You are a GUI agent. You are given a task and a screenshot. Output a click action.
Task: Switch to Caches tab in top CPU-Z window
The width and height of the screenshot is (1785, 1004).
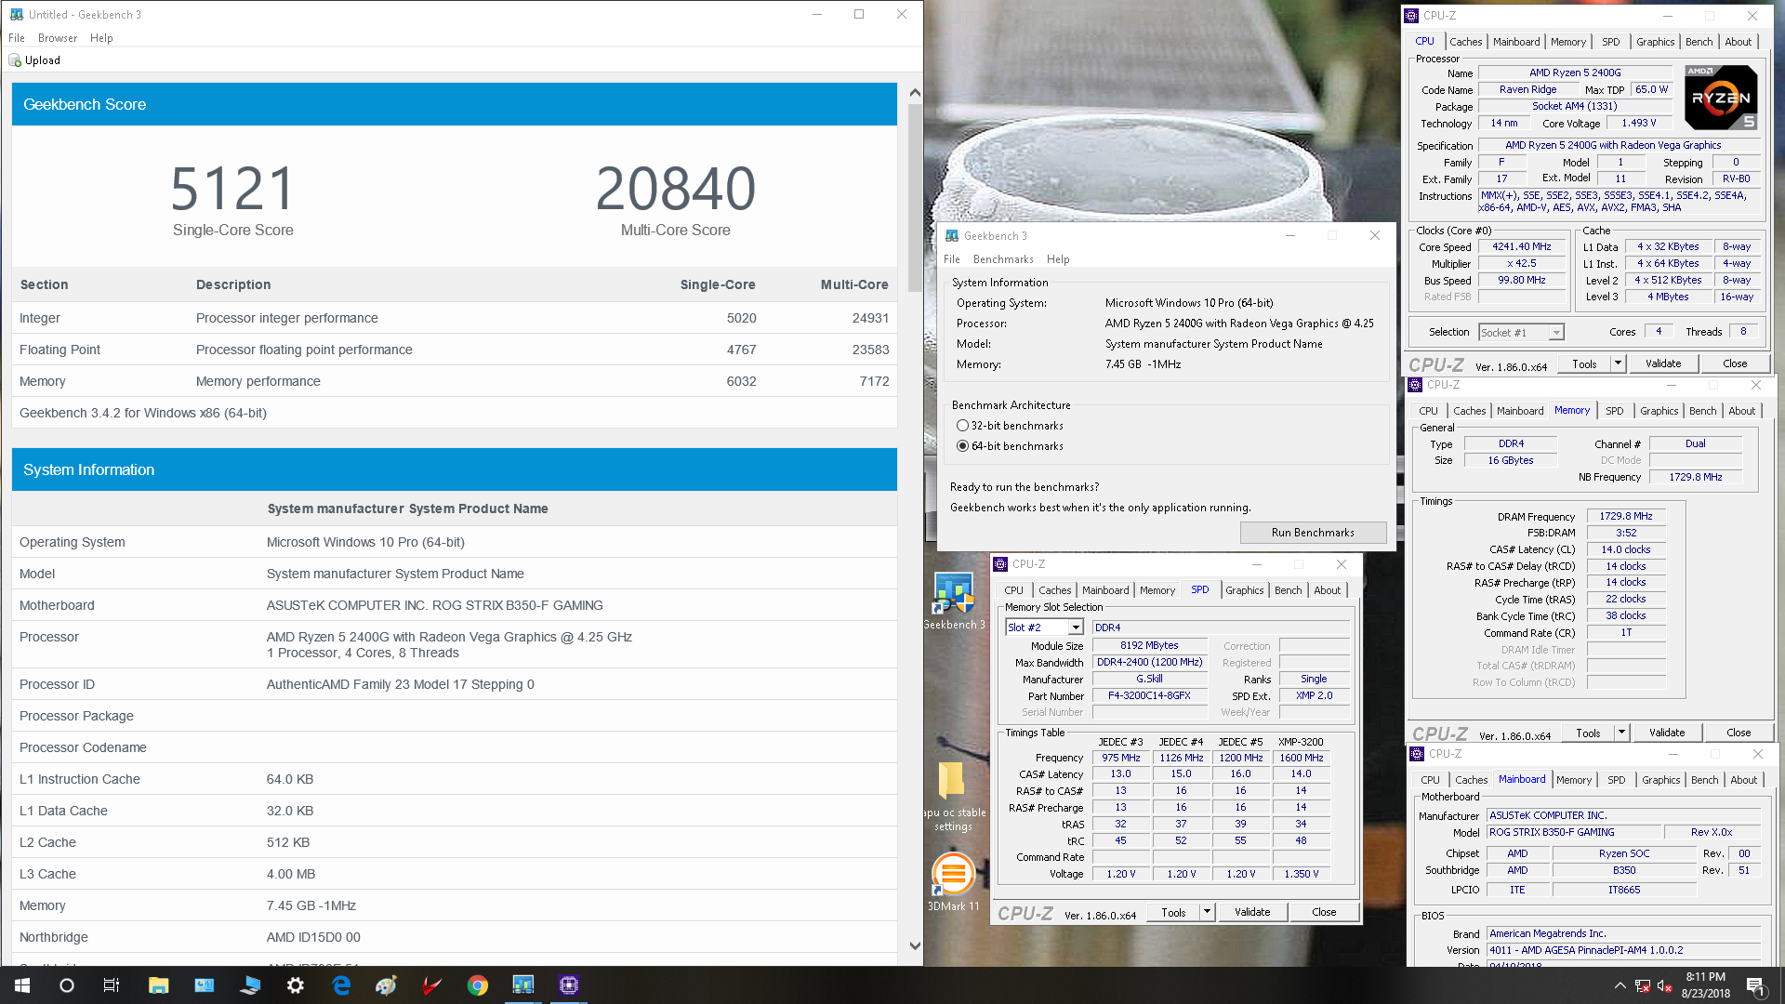click(1466, 42)
